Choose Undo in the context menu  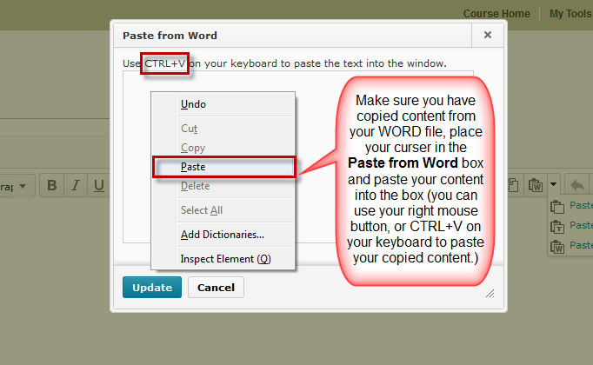click(x=193, y=104)
